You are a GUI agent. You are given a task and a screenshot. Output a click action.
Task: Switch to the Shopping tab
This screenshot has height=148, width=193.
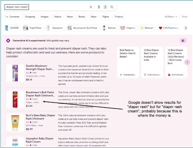(x=30, y=17)
